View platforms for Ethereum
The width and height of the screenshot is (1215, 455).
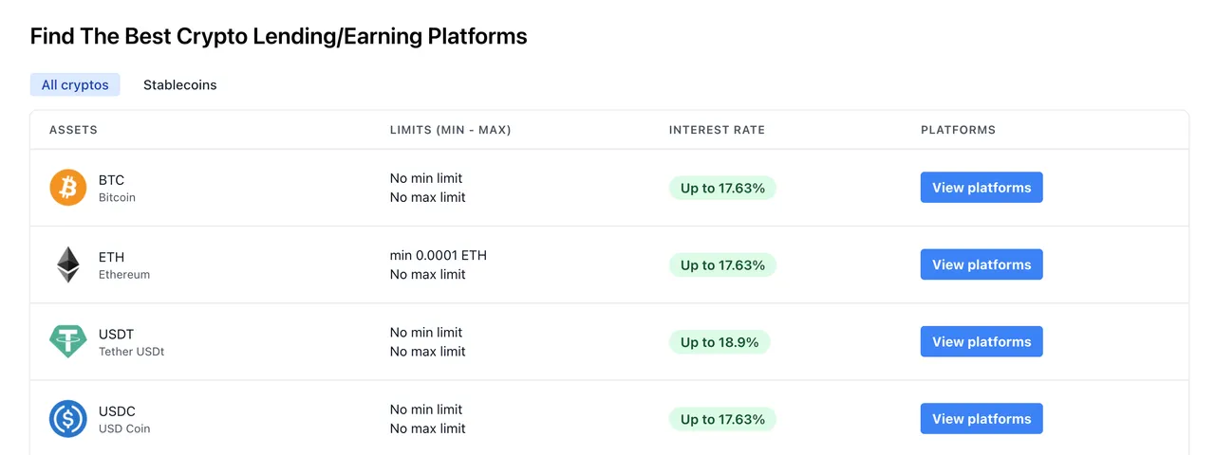[x=981, y=264]
